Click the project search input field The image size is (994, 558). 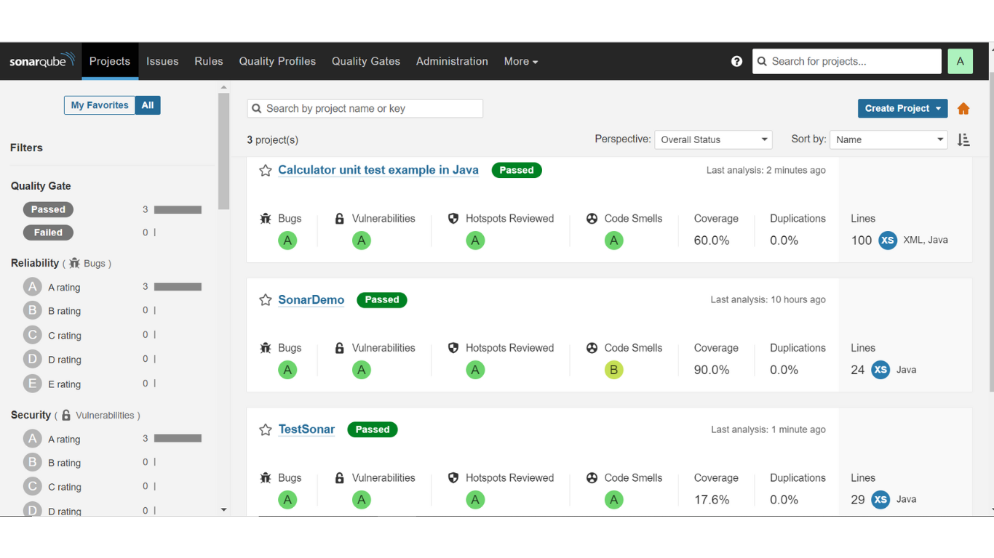click(365, 108)
